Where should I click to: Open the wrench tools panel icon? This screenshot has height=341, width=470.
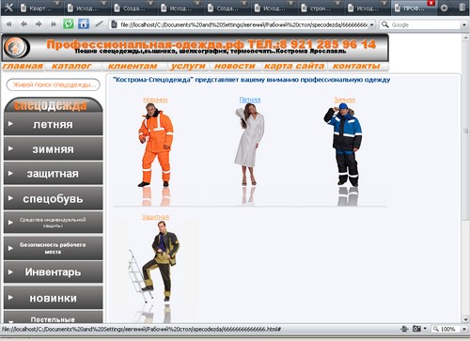[8, 8]
